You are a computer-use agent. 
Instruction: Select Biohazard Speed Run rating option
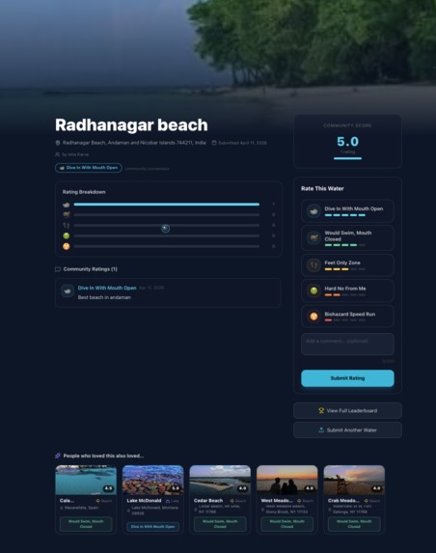347,317
